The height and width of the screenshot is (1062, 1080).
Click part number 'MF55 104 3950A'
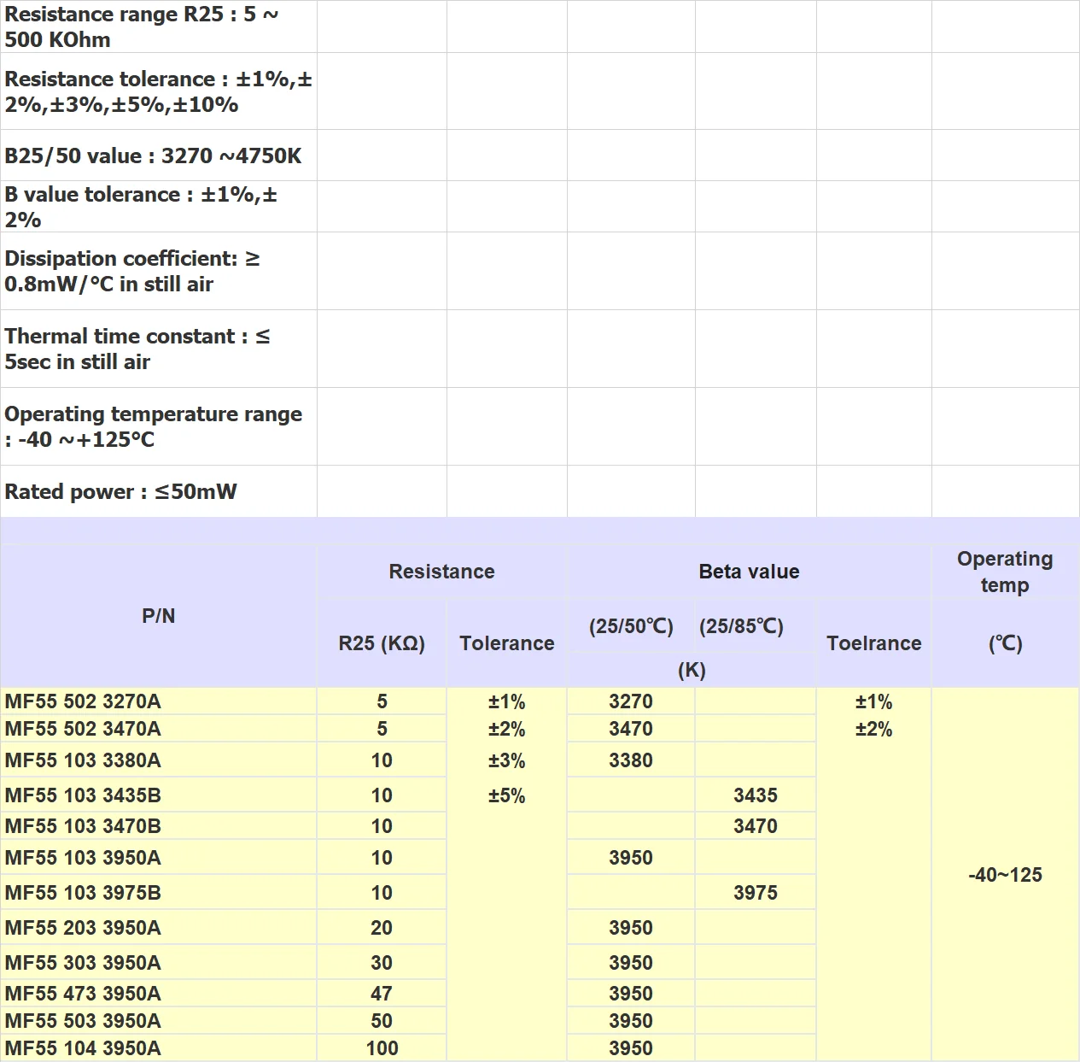tap(158, 1048)
